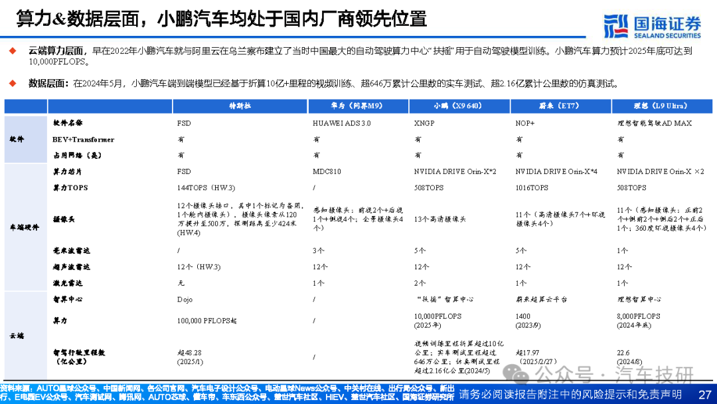This screenshot has width=717, height=404.
Task: Select the 蔚来超算云平台 cell
Action: pos(542,299)
